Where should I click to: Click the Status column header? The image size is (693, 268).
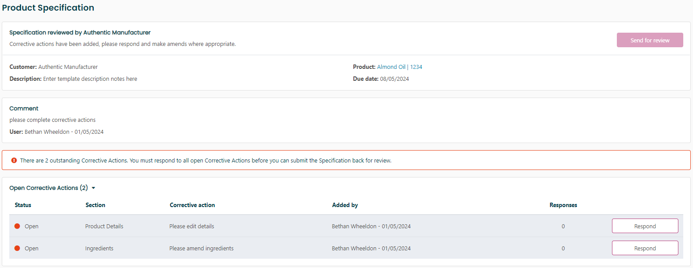[x=23, y=205]
